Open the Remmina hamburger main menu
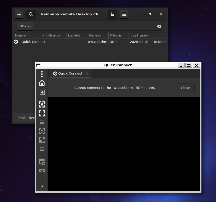Image resolution: width=216 pixels, height=202 pixels. tap(124, 14)
